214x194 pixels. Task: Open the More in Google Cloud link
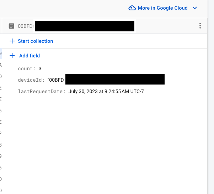pos(163,8)
